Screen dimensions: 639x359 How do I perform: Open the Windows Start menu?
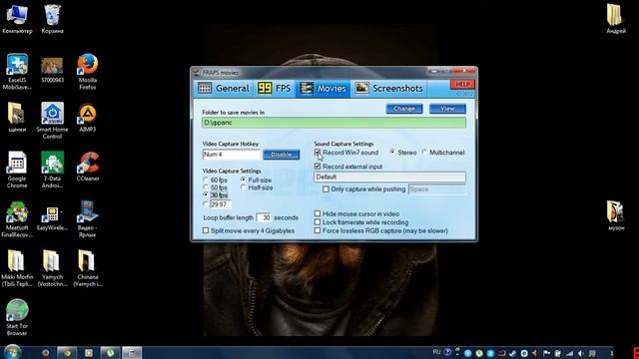(x=12, y=352)
